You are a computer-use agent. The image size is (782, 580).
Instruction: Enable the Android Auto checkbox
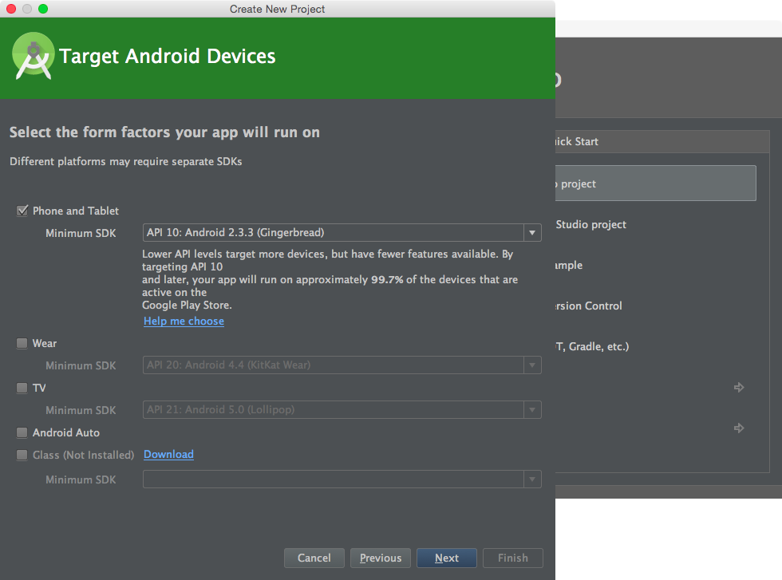[x=22, y=432]
